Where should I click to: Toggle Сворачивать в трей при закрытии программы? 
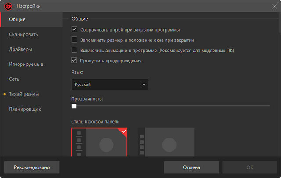pyautogui.click(x=74, y=29)
